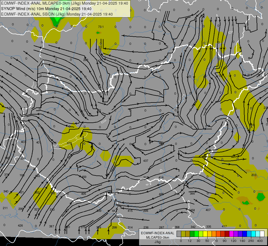Viewport: 268px width, 246px height.
Task: Click the legend scale label 250
Action: pos(251,241)
